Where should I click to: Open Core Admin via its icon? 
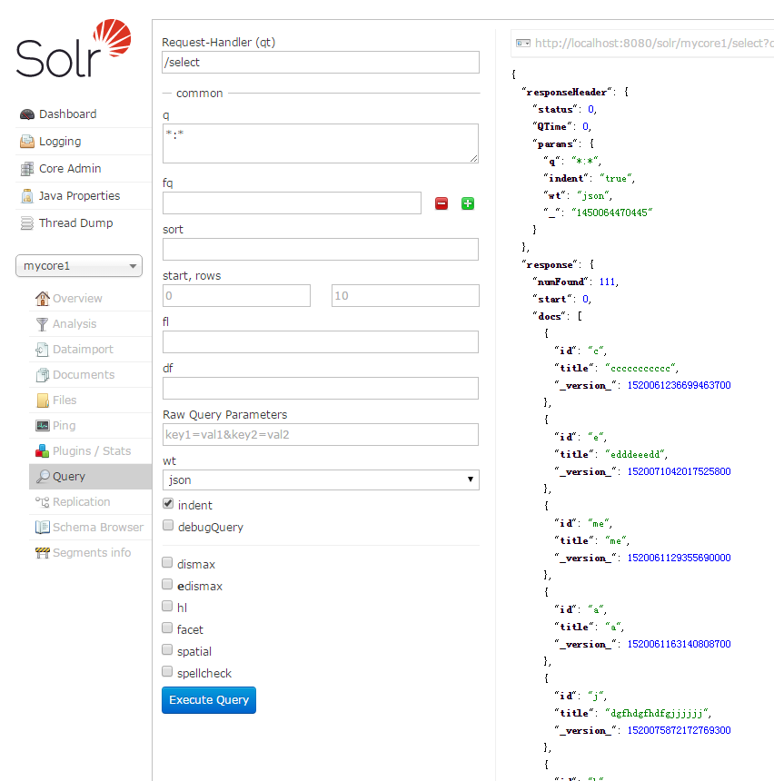click(x=26, y=169)
